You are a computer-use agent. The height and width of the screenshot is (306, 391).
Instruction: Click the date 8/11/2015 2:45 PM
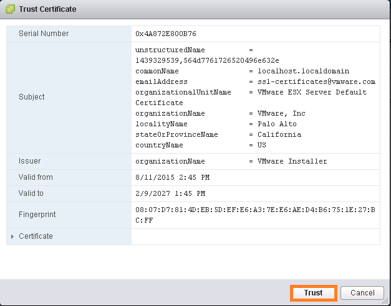pyautogui.click(x=172, y=177)
